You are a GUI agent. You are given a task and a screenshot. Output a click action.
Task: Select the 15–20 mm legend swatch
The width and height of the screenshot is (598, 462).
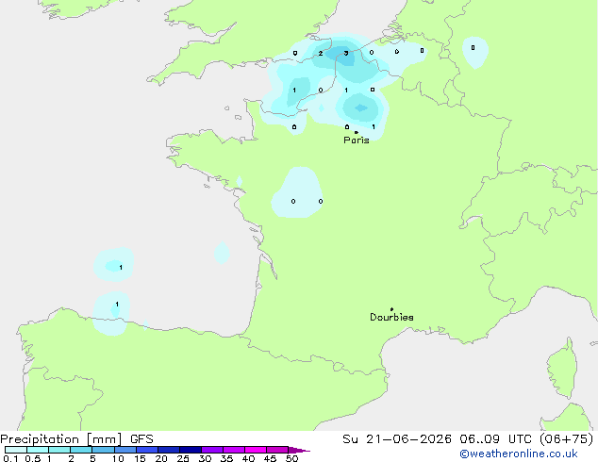pos(146,450)
